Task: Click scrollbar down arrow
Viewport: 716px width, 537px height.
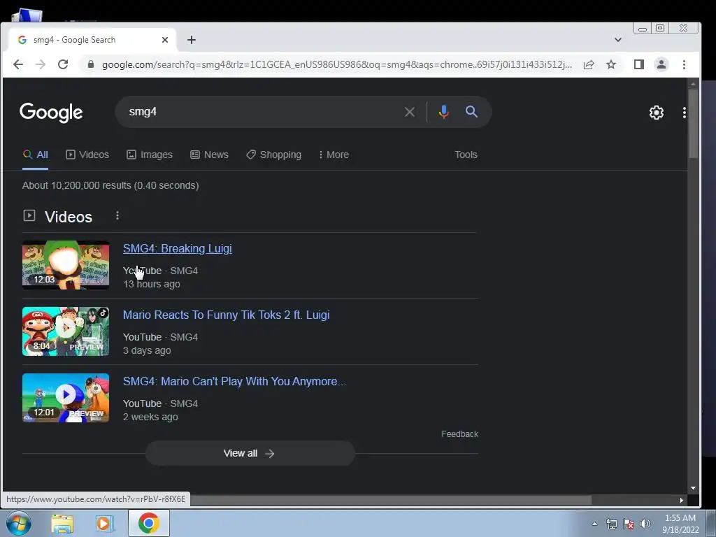Action: point(693,488)
